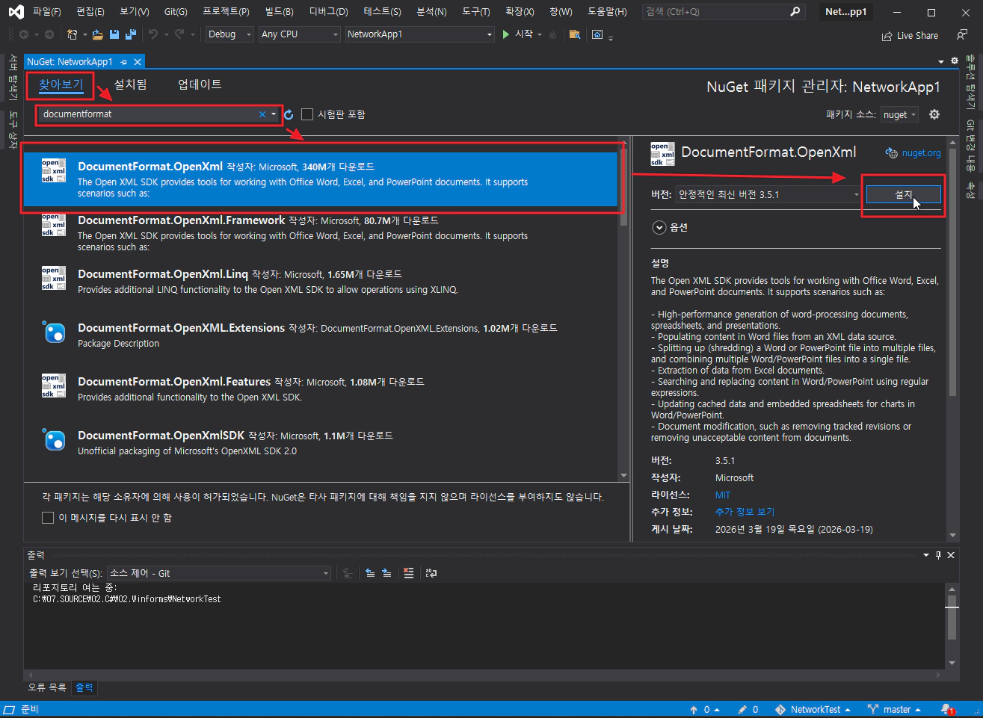
Task: Expand the Options (옵션) section
Action: click(659, 228)
